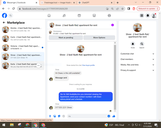Expand the Chat members section
This screenshot has width=161, height=128.
(x=137, y=59)
